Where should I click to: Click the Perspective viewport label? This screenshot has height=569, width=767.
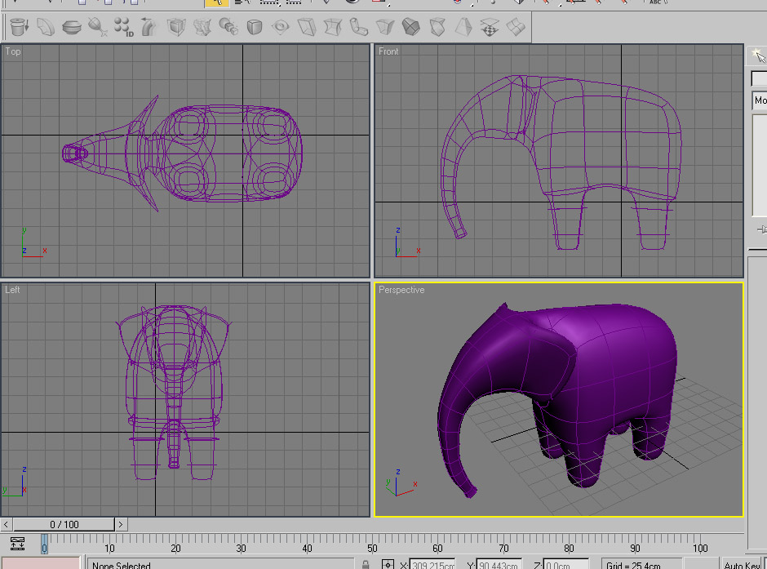tap(401, 290)
